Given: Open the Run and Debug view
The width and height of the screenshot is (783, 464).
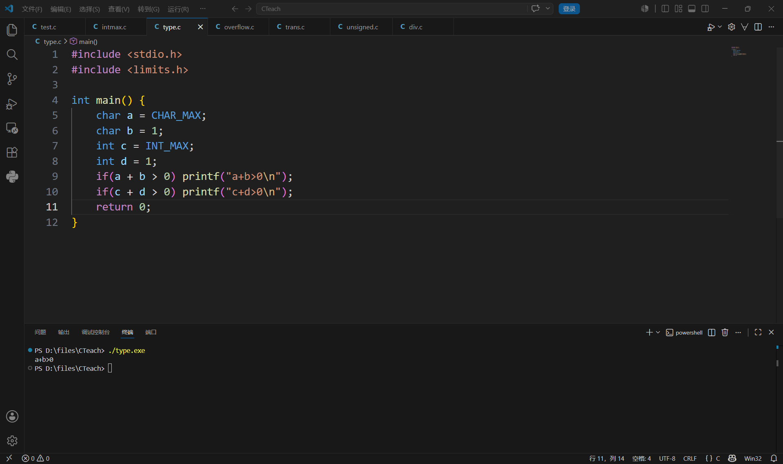Looking at the screenshot, I should coord(12,104).
